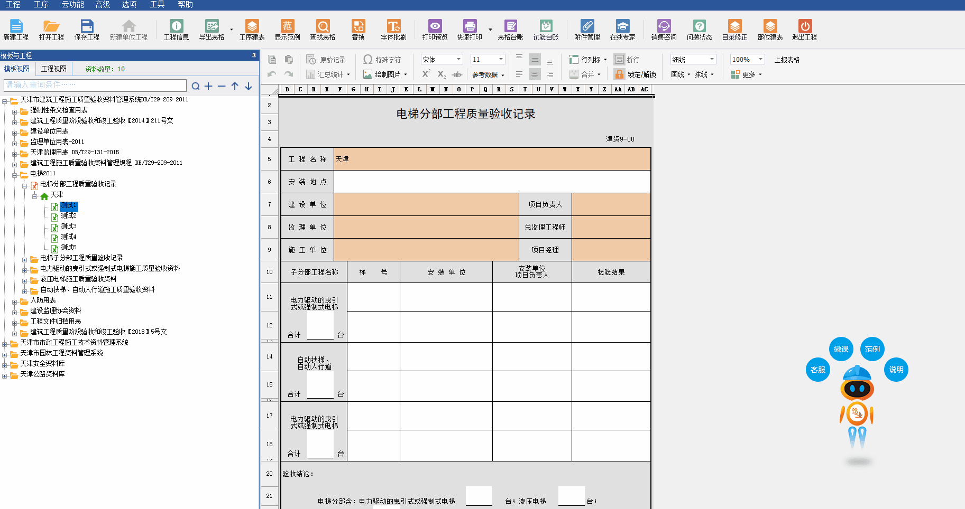The width and height of the screenshot is (965, 509).
Task: Click the 导出表格 export table icon
Action: (212, 30)
